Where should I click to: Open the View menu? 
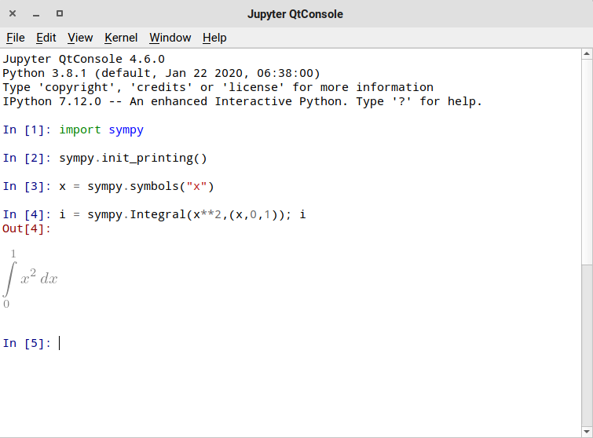(x=80, y=38)
